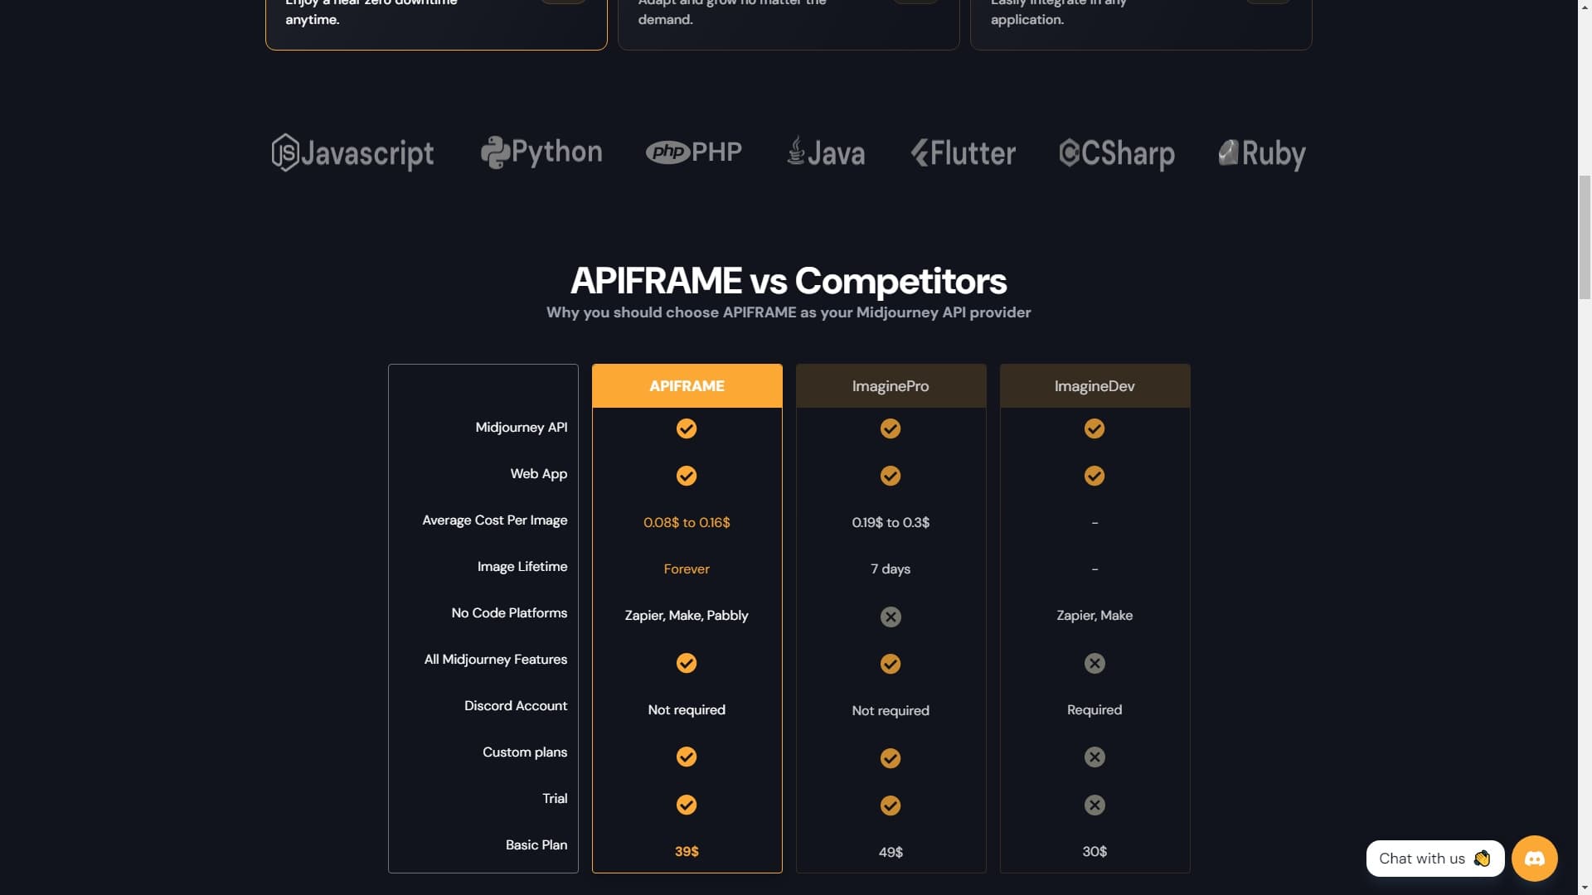Select the ImagineDev column header

[x=1094, y=385]
